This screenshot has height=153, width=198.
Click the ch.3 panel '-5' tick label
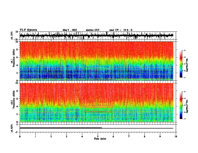click(x=17, y=132)
